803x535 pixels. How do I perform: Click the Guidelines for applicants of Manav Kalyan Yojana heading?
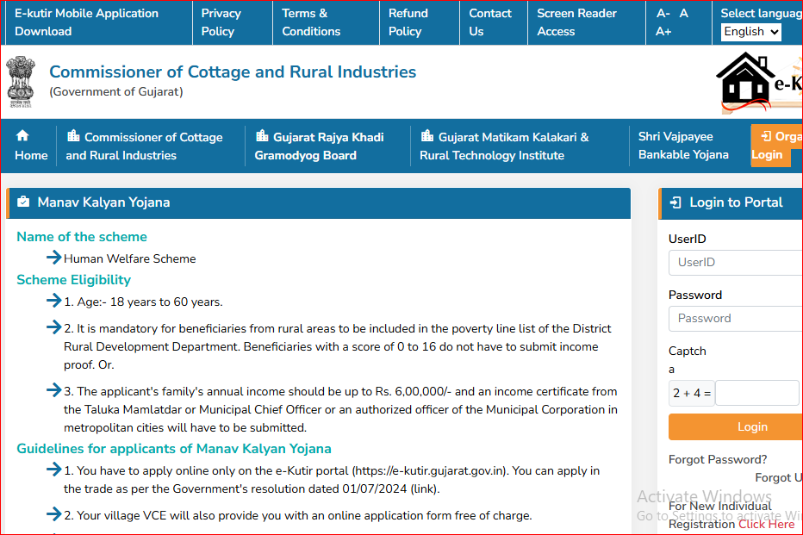coord(174,449)
